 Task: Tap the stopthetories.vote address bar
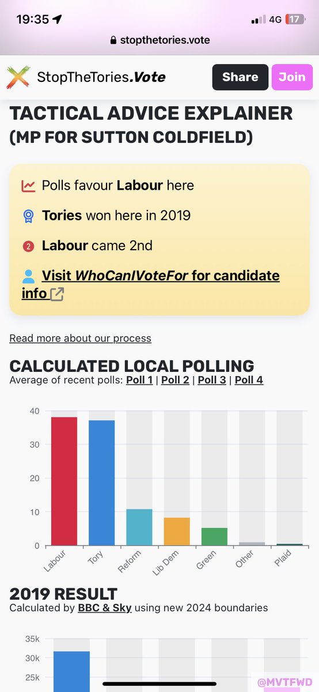159,40
